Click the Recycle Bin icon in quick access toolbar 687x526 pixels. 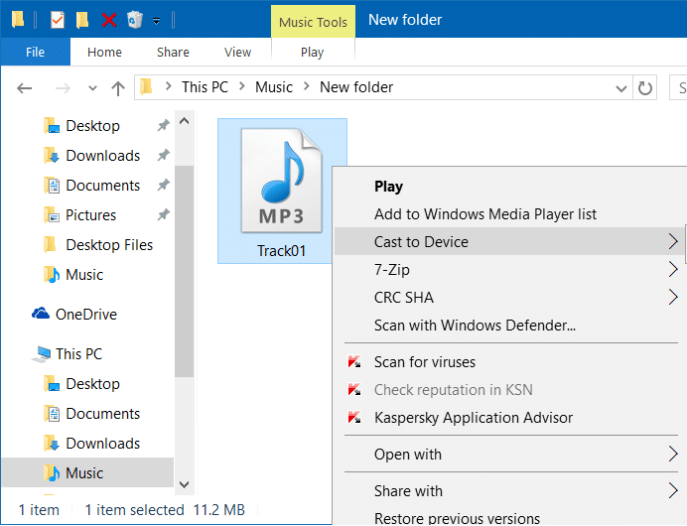(134, 20)
